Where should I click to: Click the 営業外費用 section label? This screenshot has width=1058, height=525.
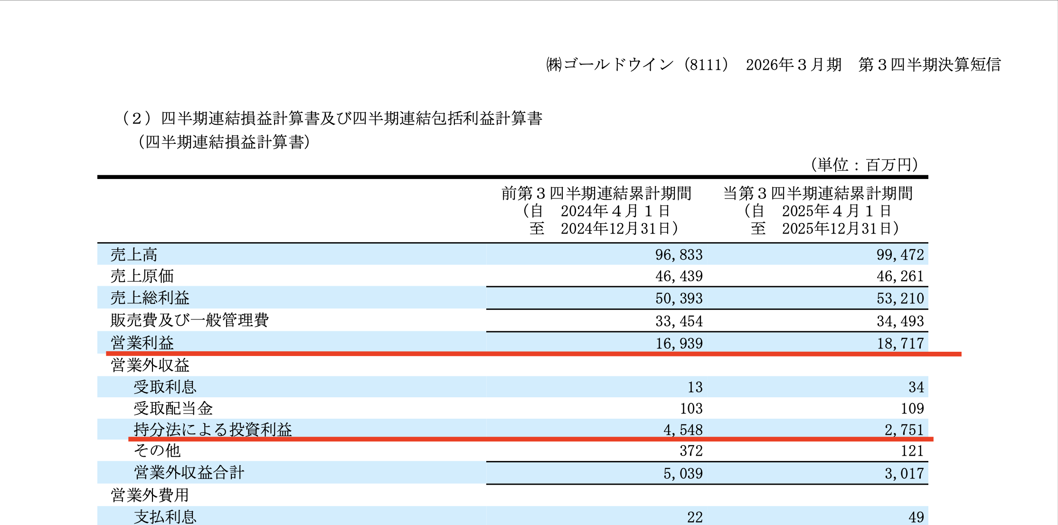150,496
